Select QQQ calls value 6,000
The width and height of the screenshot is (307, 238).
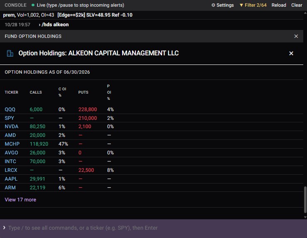[x=36, y=109]
